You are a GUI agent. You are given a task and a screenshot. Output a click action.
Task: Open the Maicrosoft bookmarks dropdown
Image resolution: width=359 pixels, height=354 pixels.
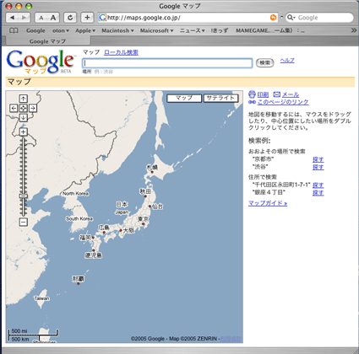click(x=156, y=30)
